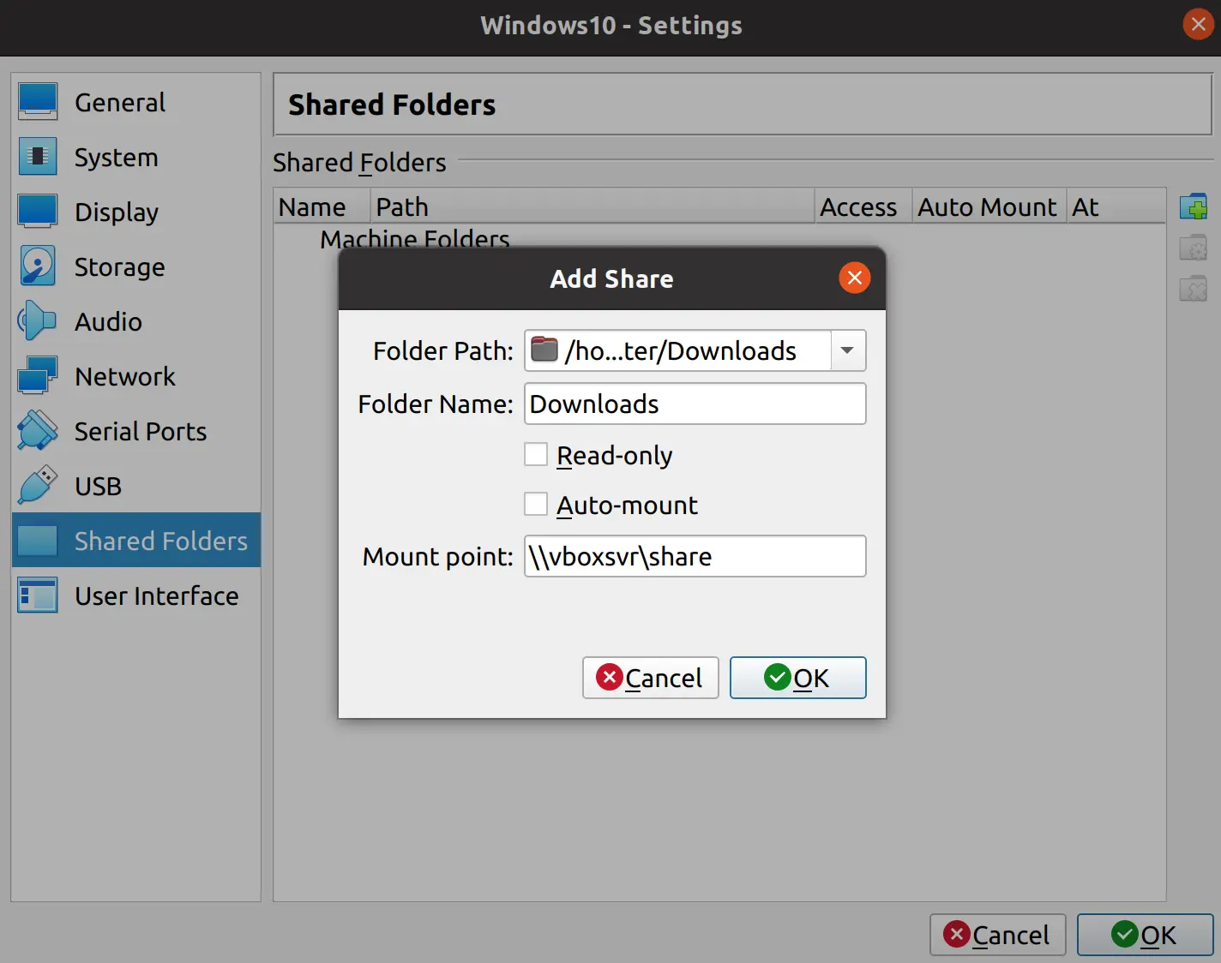Focus the Mount point input field
This screenshot has width=1221, height=963.
[x=695, y=556]
